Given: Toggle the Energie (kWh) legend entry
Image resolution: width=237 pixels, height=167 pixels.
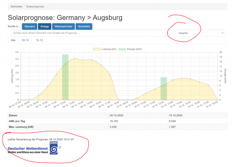Looking at the screenshot, I should coord(132,49).
